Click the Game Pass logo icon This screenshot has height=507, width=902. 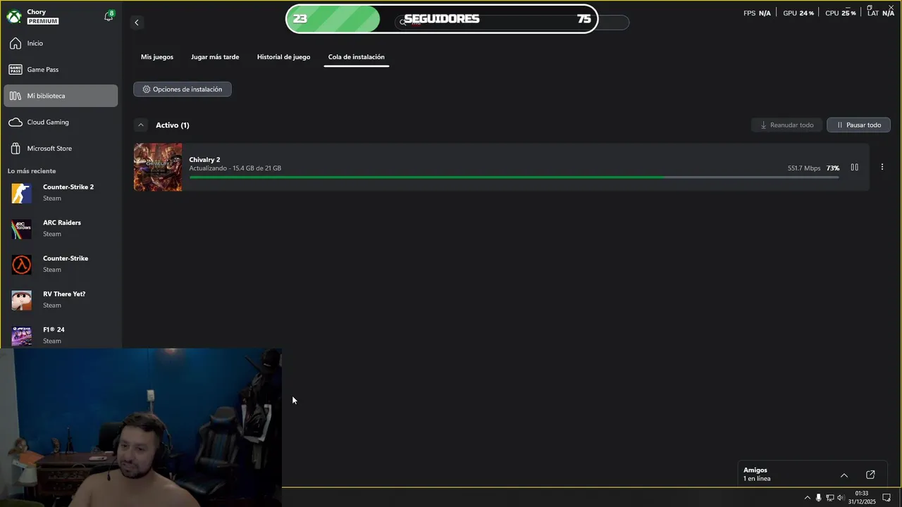click(x=16, y=70)
